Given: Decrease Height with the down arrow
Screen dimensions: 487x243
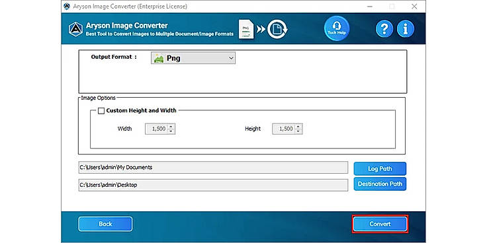Looking at the screenshot, I should 298,131.
